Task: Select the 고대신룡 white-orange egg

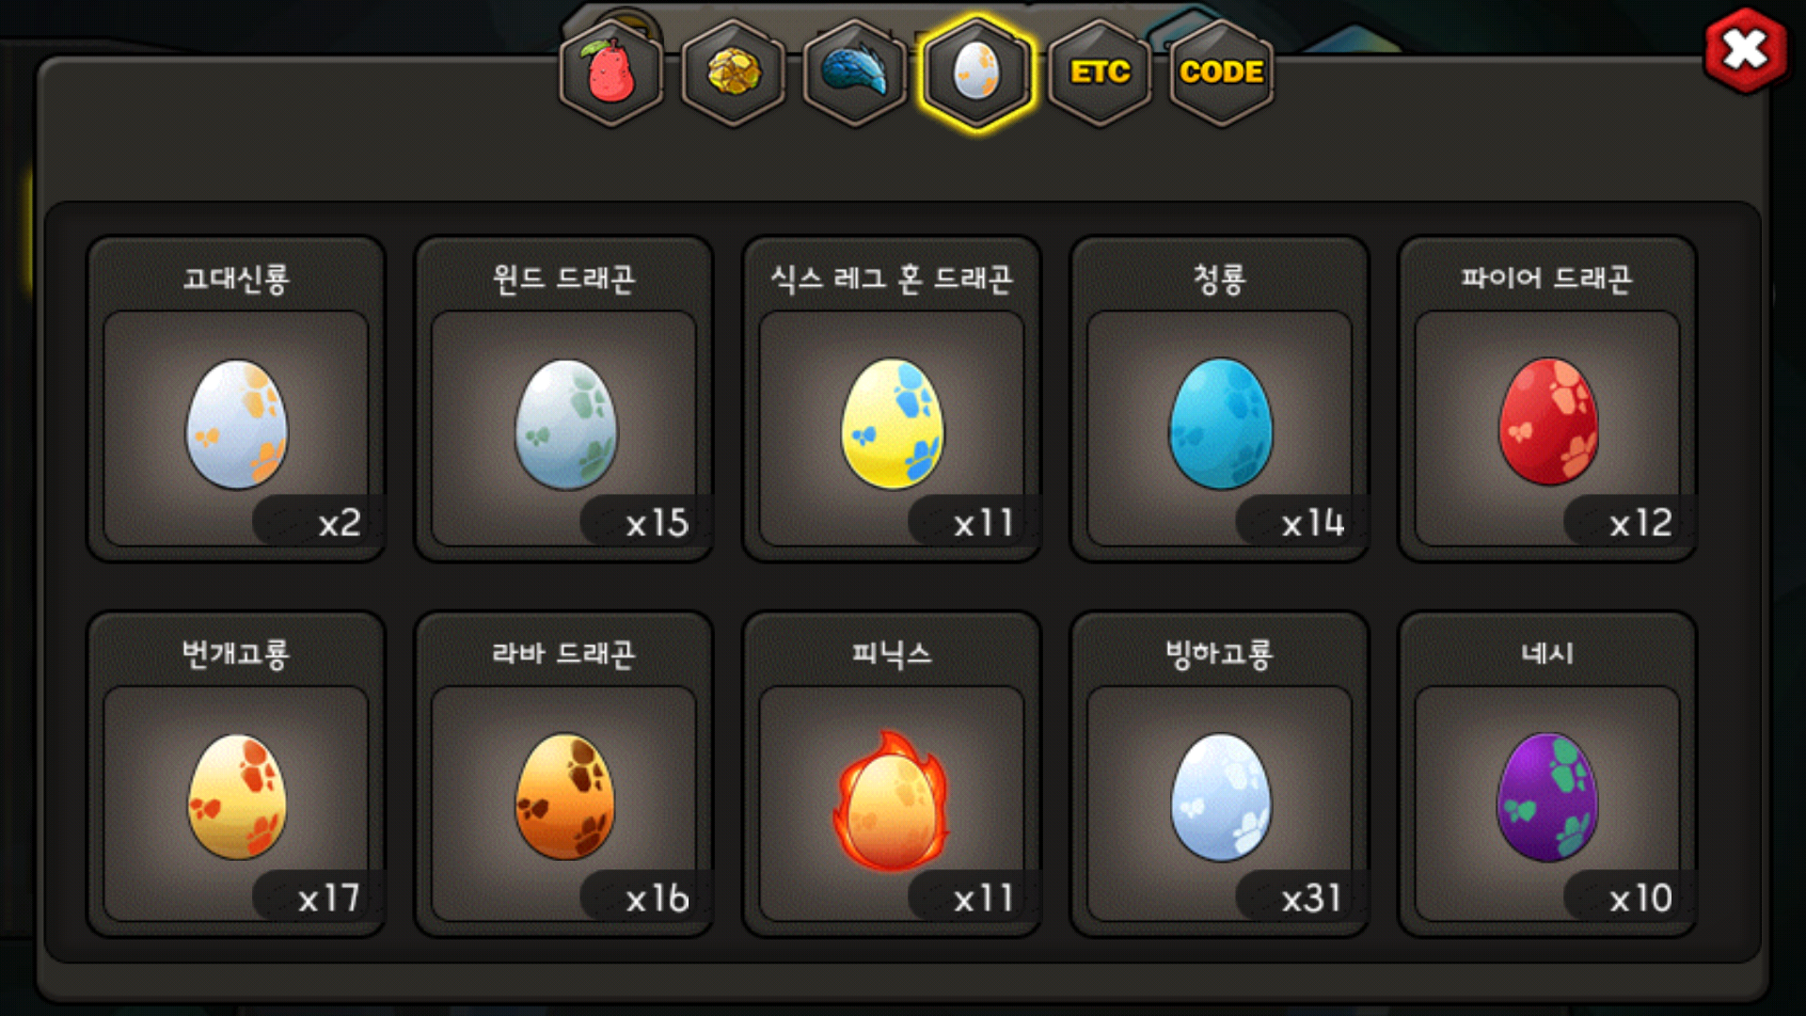Action: coord(236,423)
